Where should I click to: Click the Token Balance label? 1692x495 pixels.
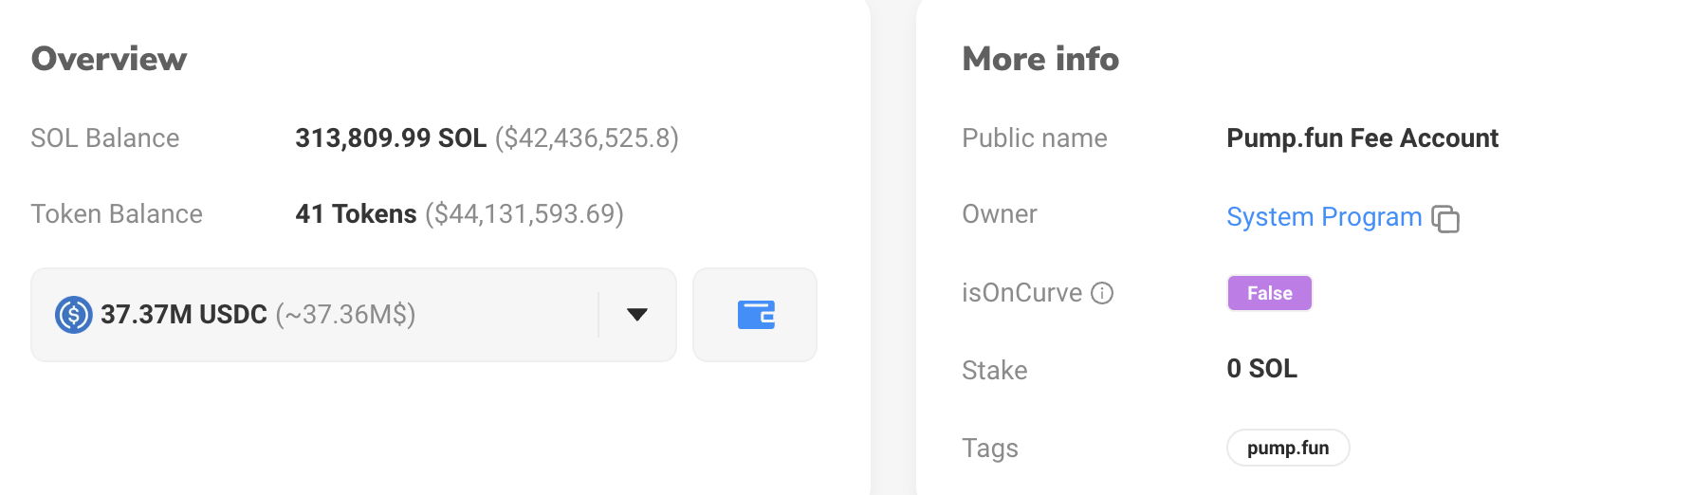pyautogui.click(x=117, y=214)
